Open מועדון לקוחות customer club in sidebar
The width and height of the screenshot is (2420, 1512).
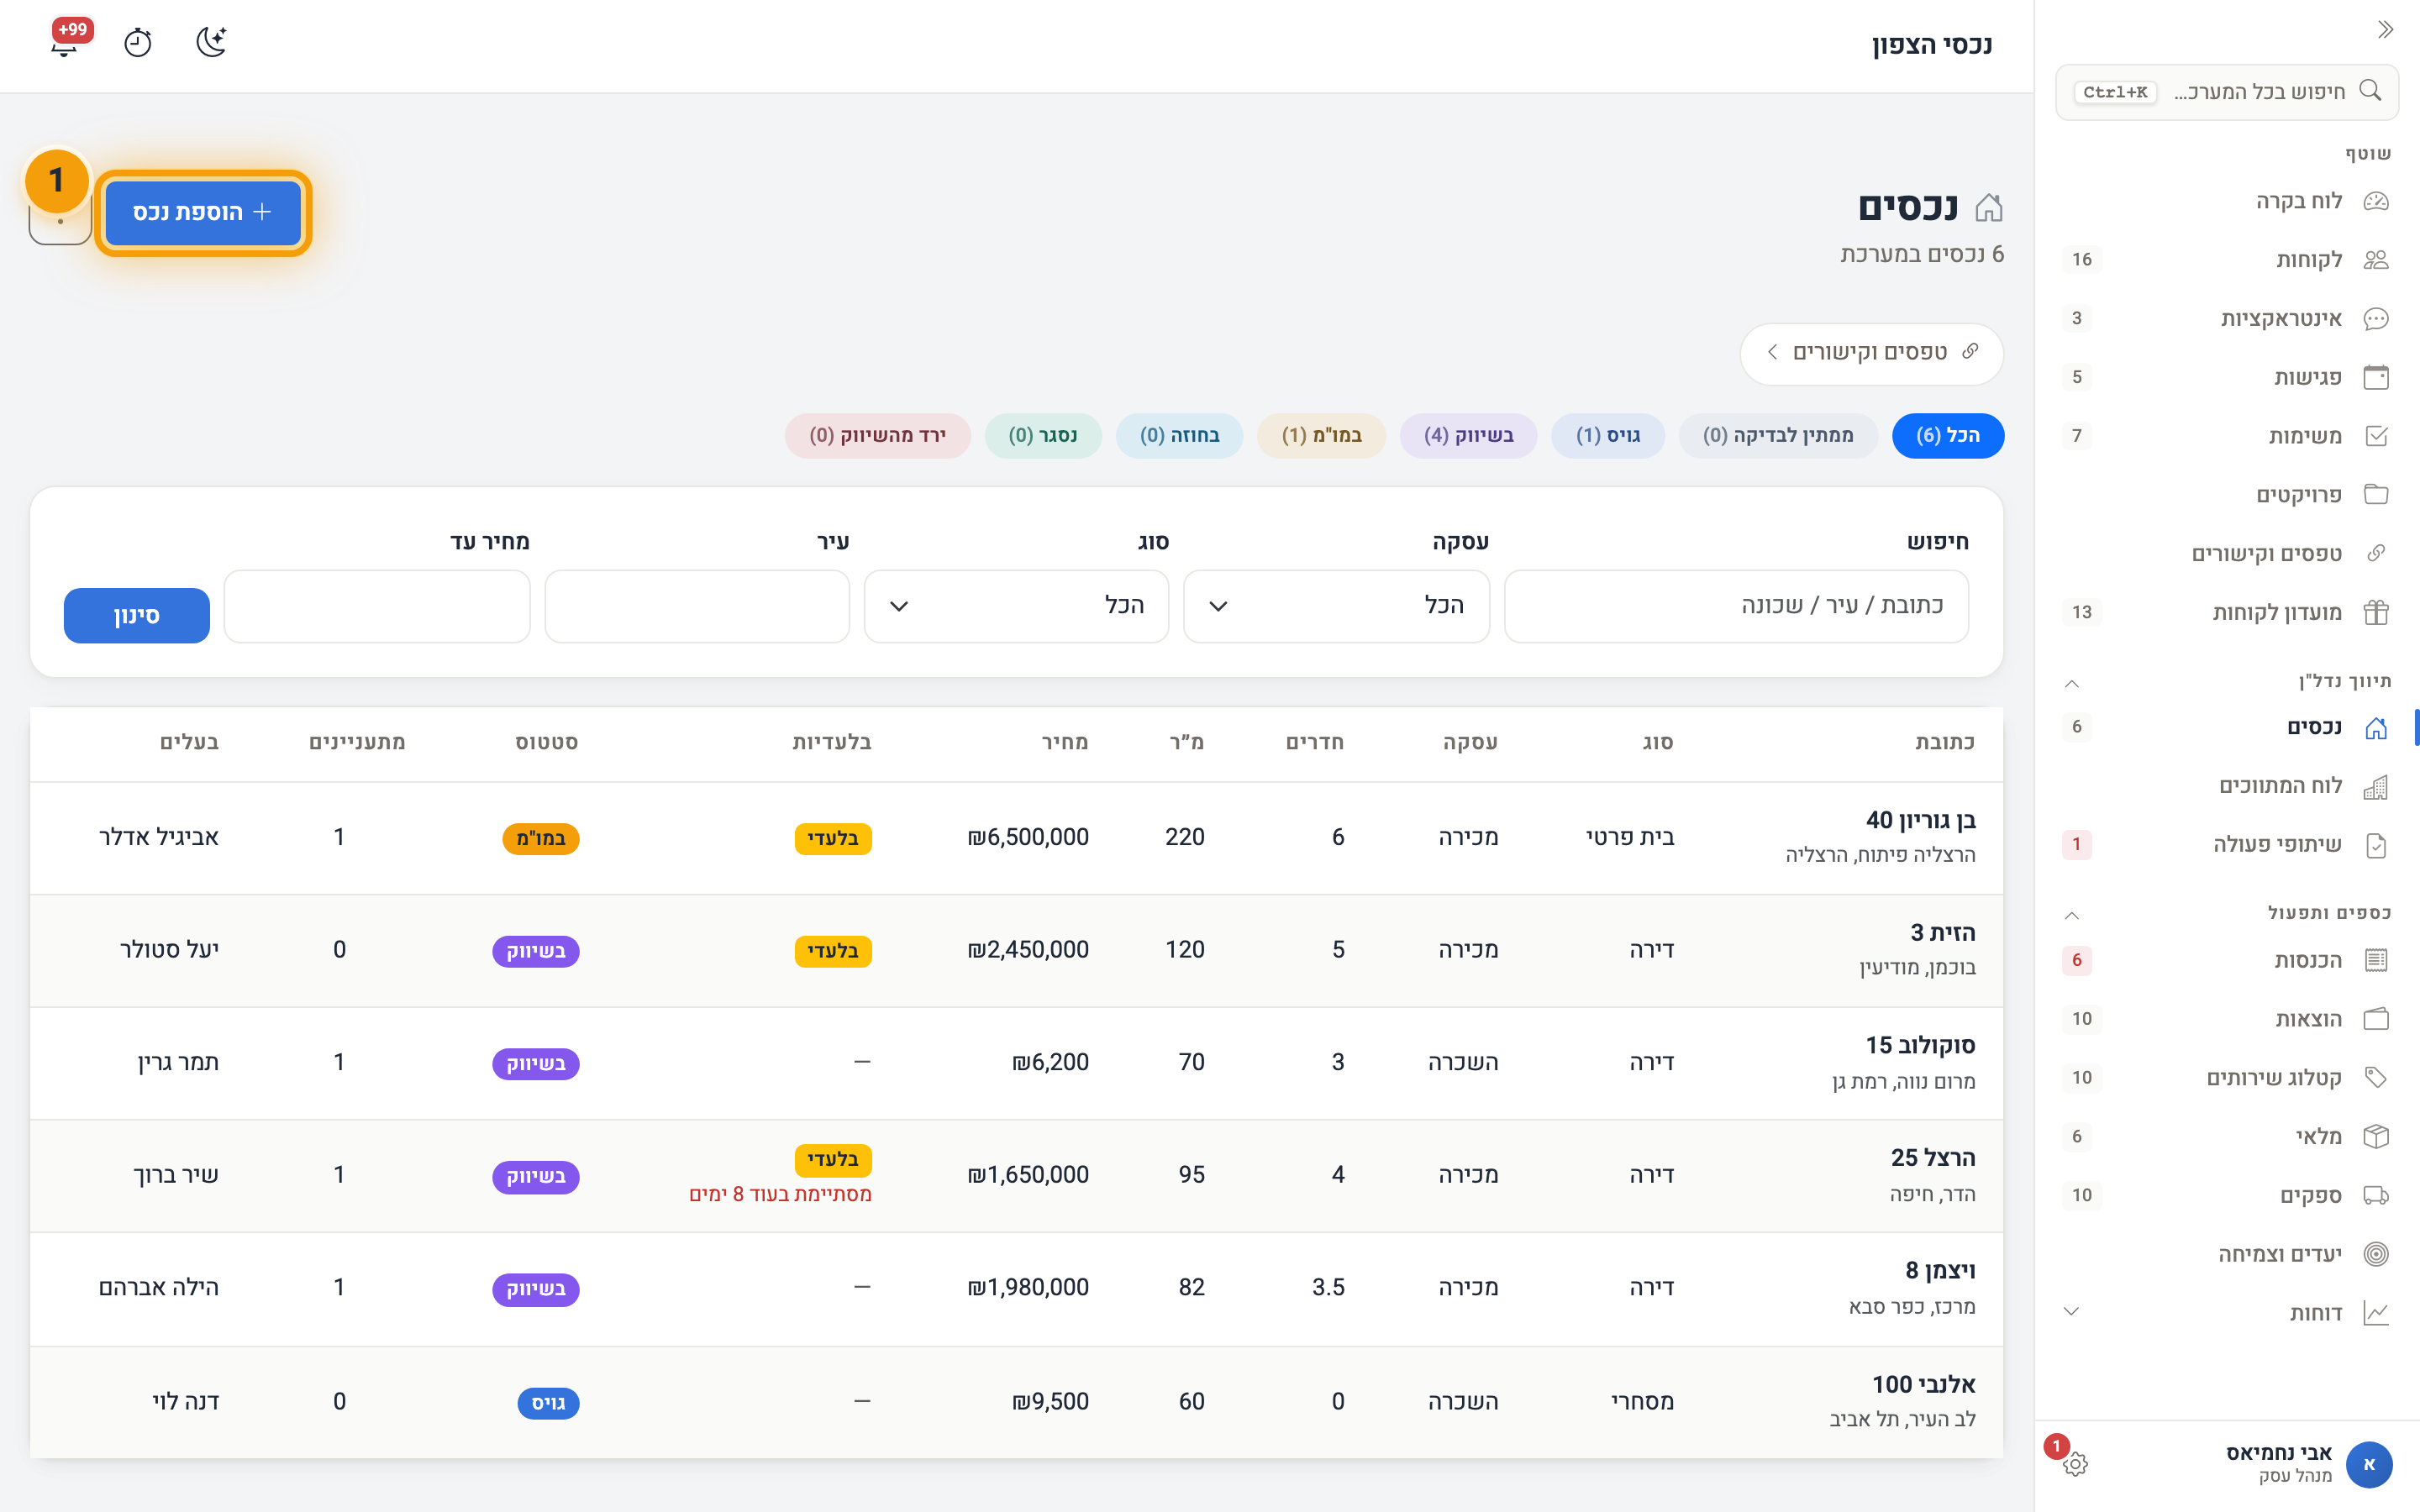tap(2227, 612)
